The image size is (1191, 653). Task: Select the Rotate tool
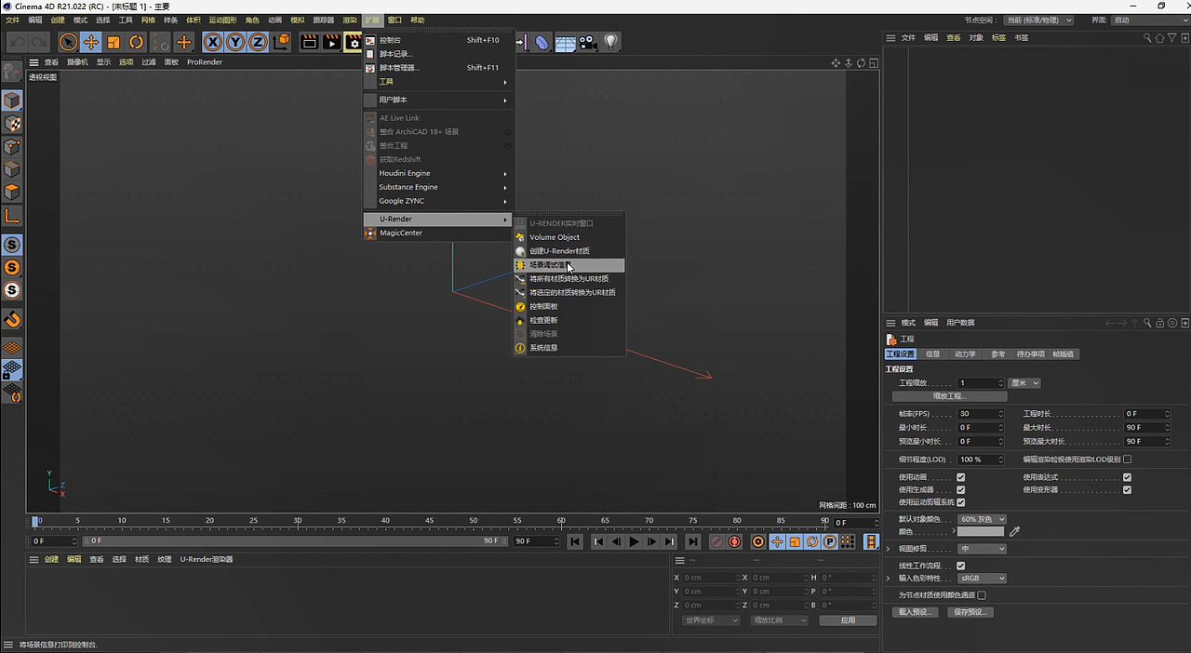tap(136, 42)
